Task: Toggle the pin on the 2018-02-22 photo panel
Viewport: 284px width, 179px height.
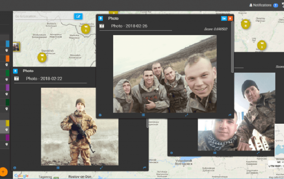Action: click(16, 71)
